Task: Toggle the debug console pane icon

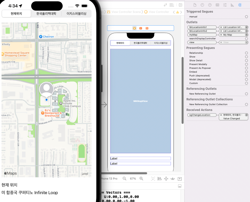Action: 180,186
